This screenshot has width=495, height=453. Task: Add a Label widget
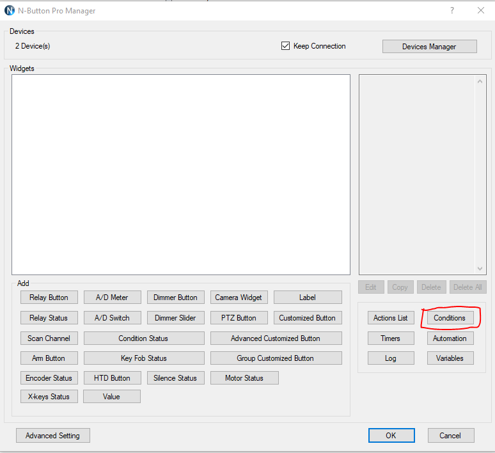click(x=308, y=298)
